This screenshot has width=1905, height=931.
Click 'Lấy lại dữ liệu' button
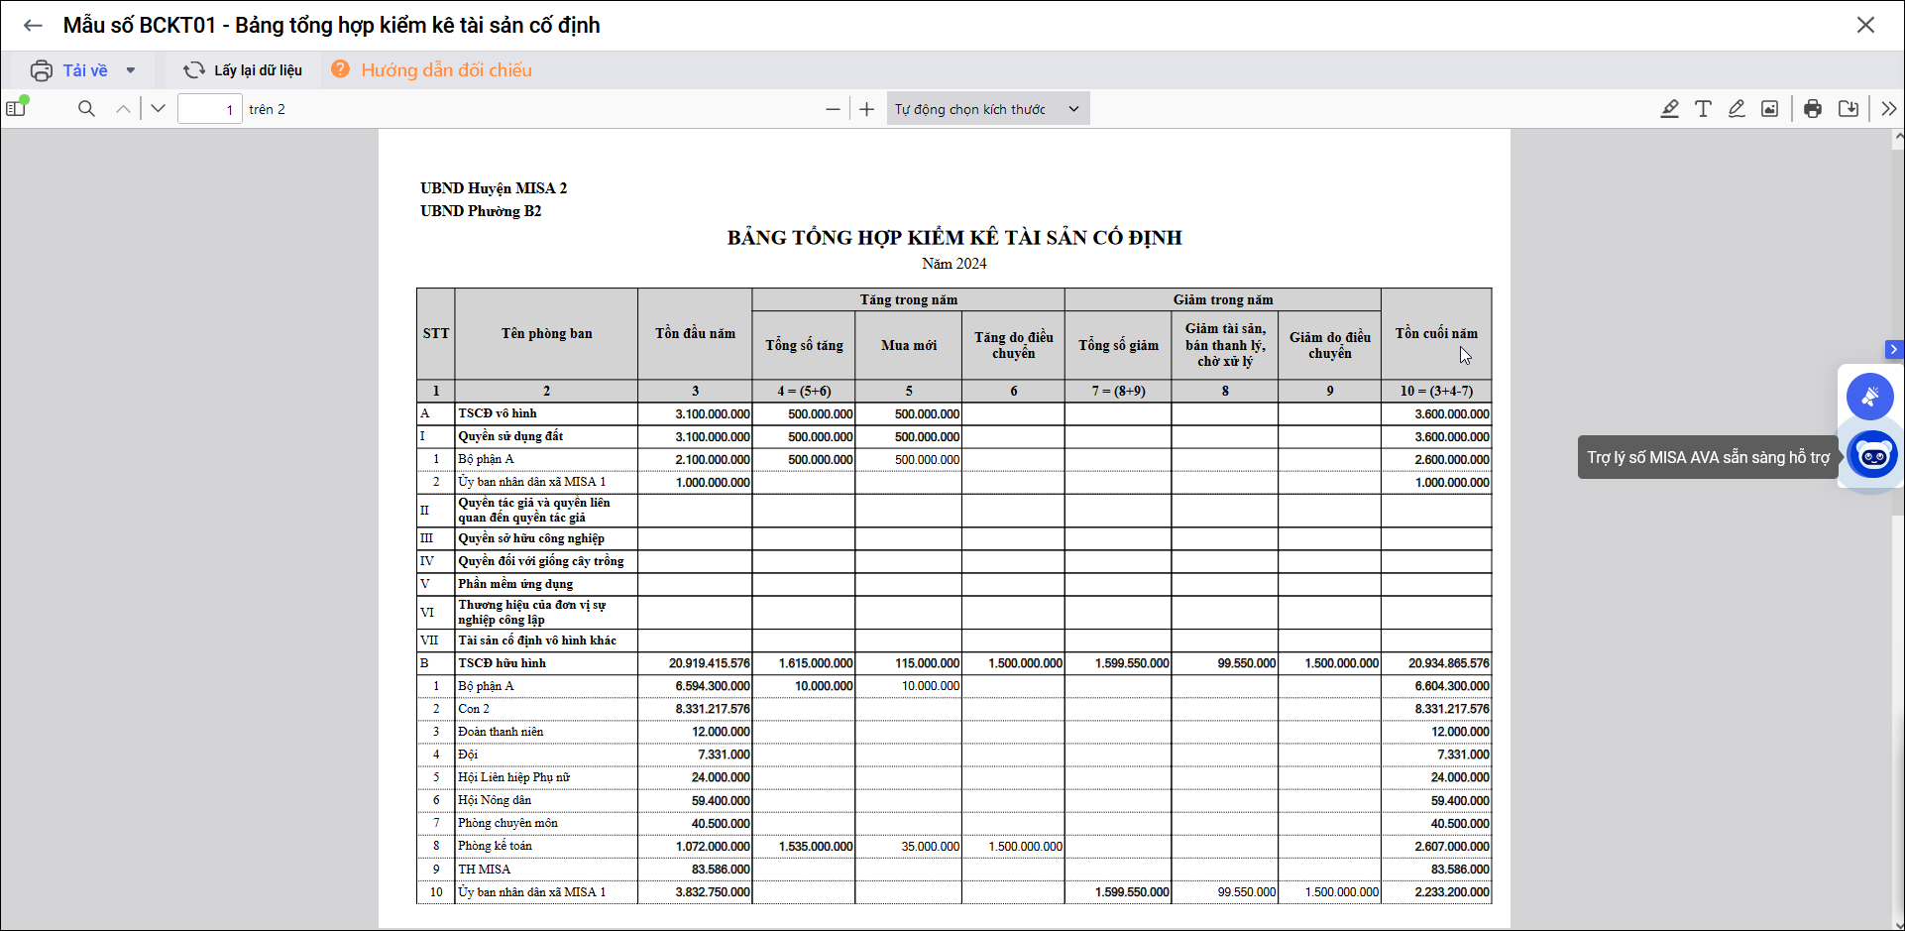[x=244, y=70]
